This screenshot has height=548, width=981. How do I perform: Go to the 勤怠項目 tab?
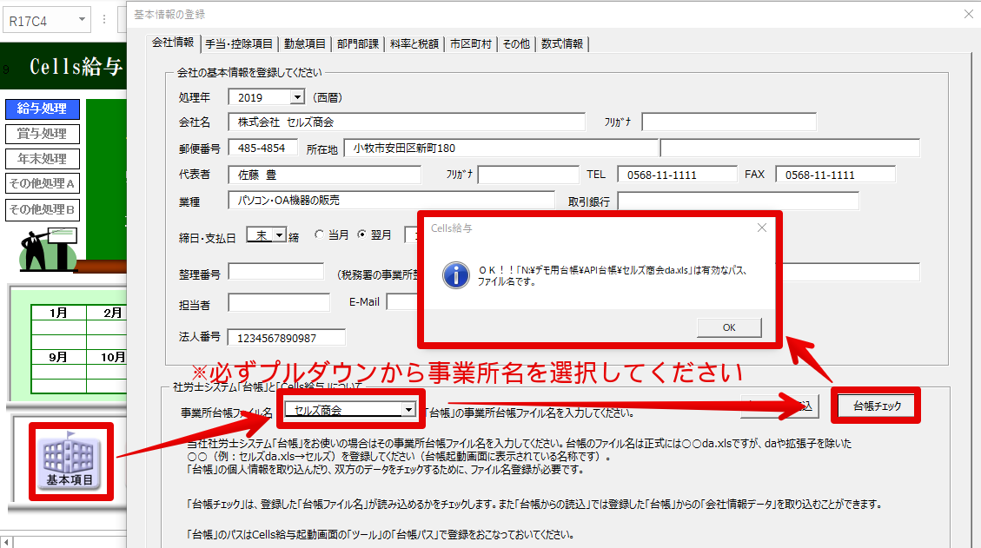pyautogui.click(x=305, y=43)
